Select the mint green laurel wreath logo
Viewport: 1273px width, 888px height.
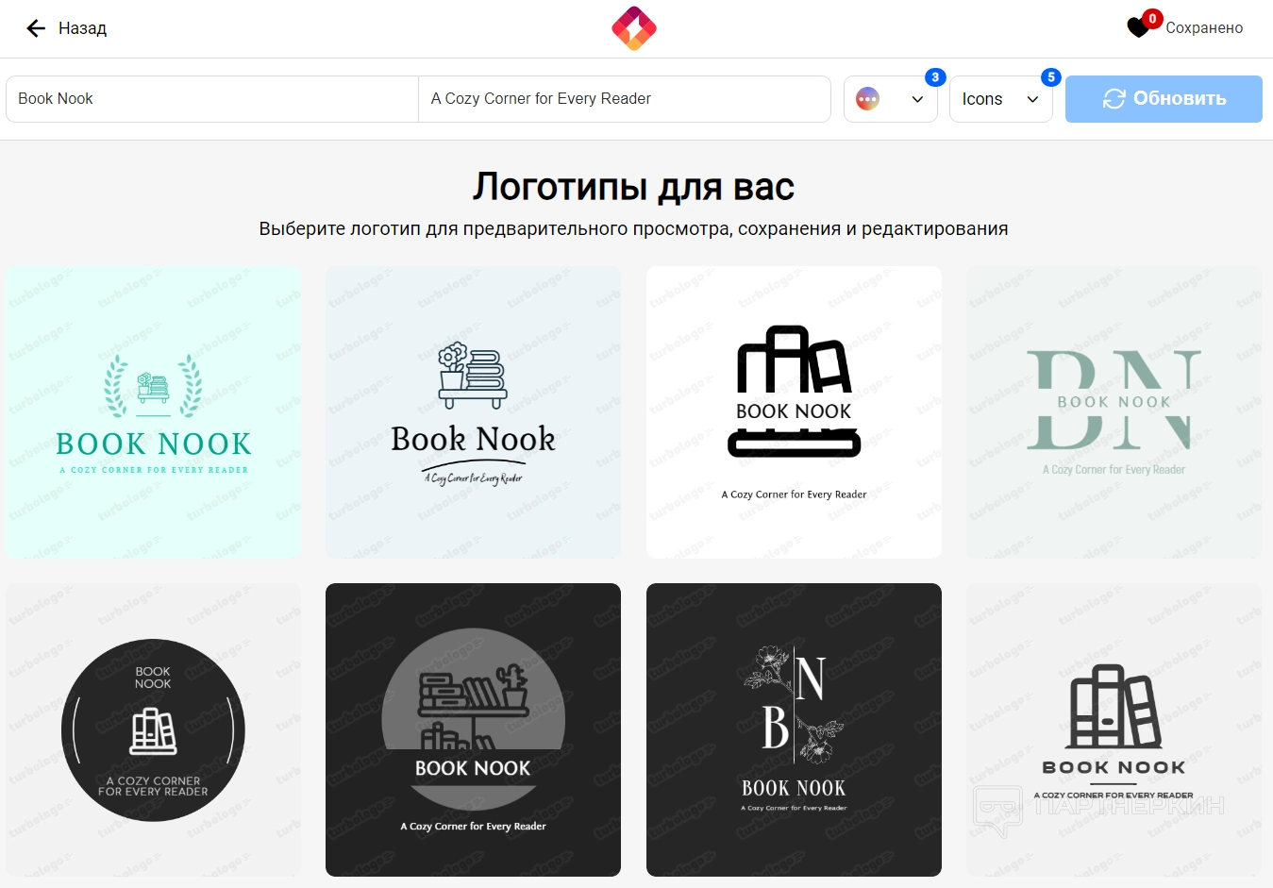(x=153, y=412)
